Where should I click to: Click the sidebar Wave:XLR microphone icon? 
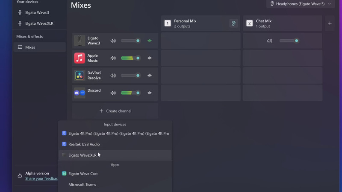click(x=20, y=23)
